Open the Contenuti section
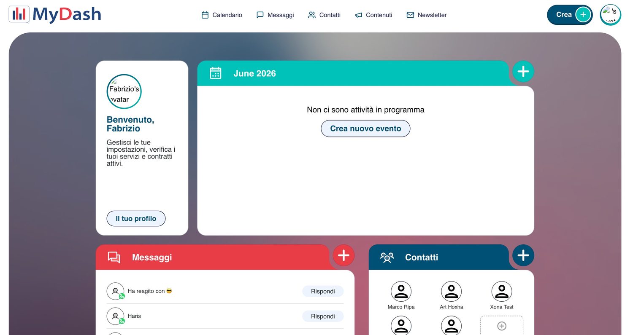The image size is (633, 335). [373, 15]
